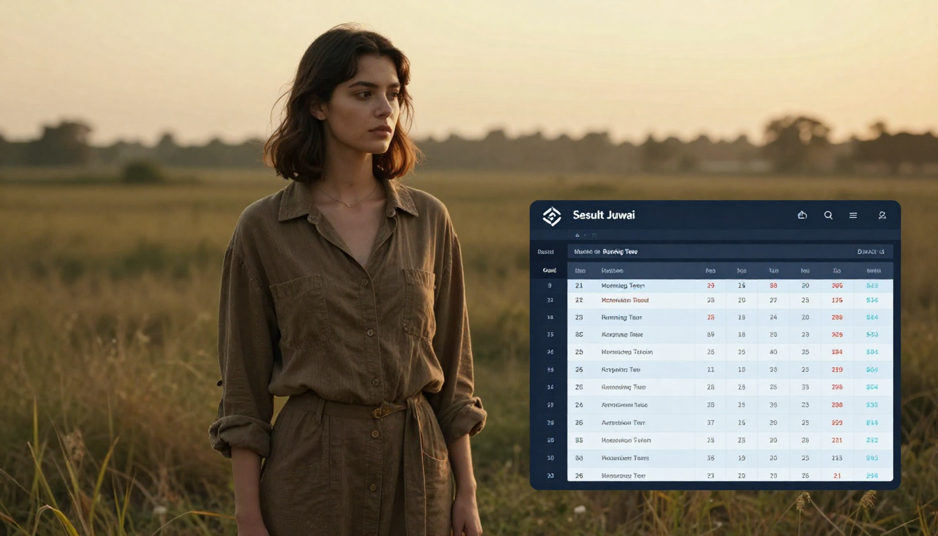
Task: Click the cell with value 40
Action: point(773,352)
